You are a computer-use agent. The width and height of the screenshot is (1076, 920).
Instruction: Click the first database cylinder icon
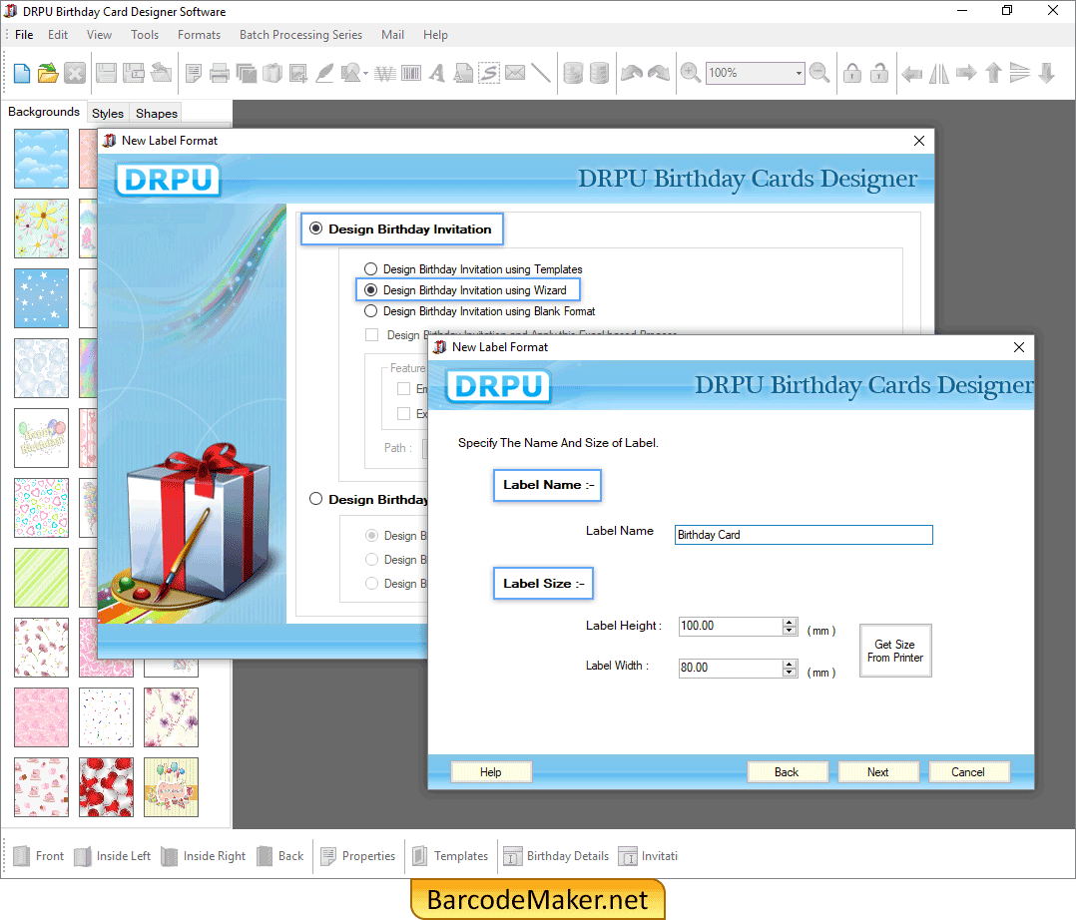click(573, 73)
